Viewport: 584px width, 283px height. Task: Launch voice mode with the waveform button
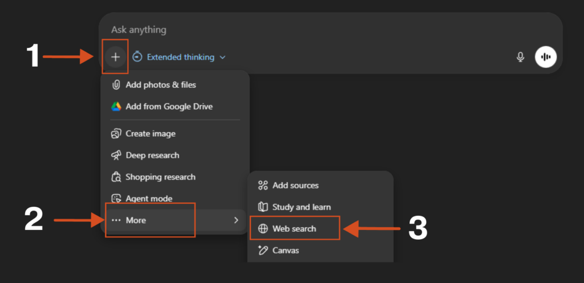click(x=546, y=57)
